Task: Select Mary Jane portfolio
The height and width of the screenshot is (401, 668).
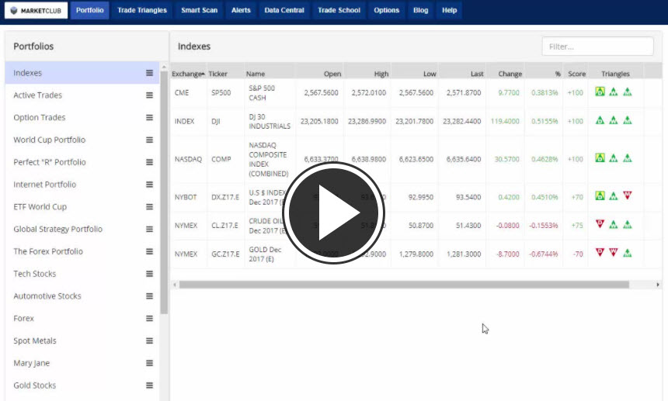Action: (x=82, y=363)
